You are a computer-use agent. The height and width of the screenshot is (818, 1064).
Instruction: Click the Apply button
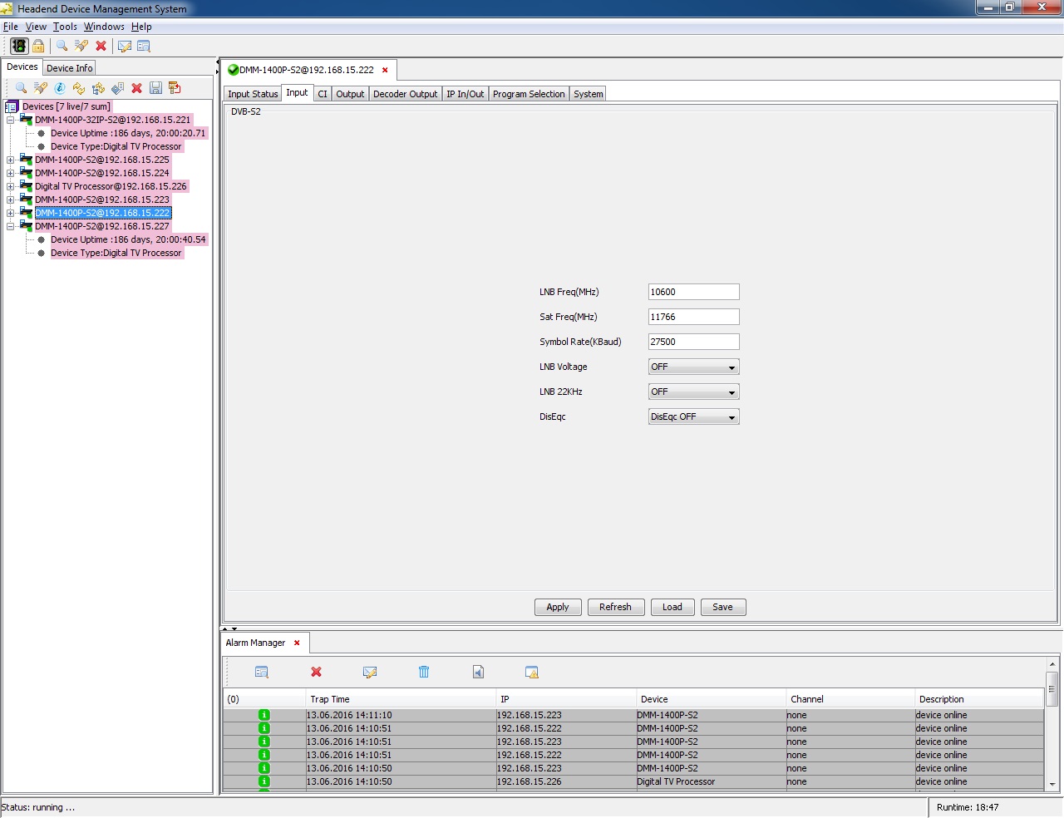pos(558,607)
